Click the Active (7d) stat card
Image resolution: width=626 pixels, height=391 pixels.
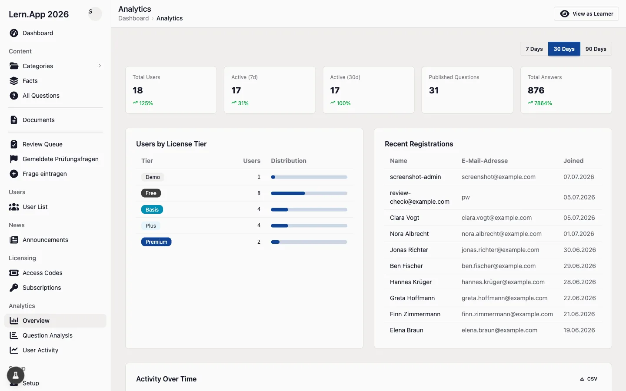point(270,90)
